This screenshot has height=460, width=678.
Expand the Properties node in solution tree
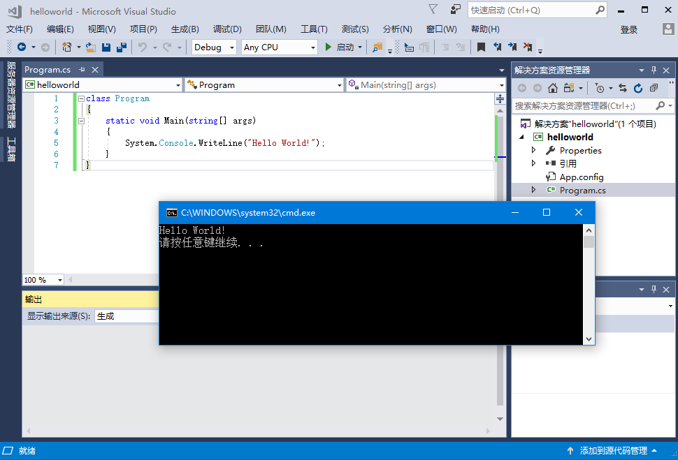pyautogui.click(x=534, y=150)
